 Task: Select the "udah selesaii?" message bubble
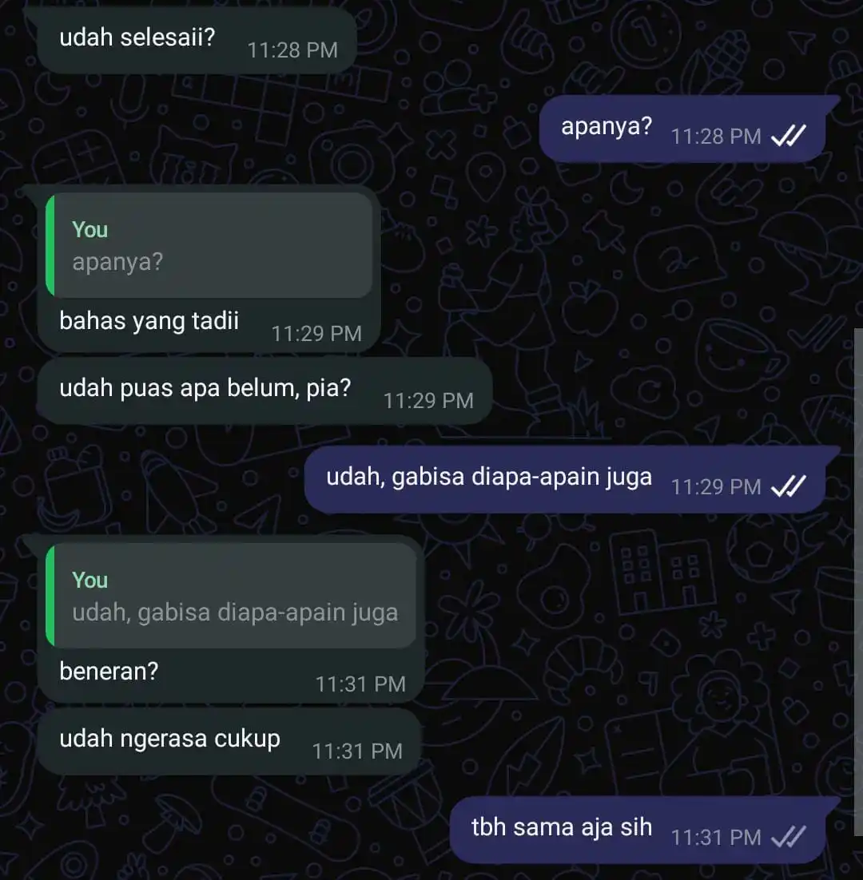coord(197,39)
